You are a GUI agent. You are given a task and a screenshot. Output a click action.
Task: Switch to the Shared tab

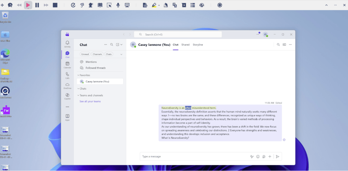click(185, 45)
